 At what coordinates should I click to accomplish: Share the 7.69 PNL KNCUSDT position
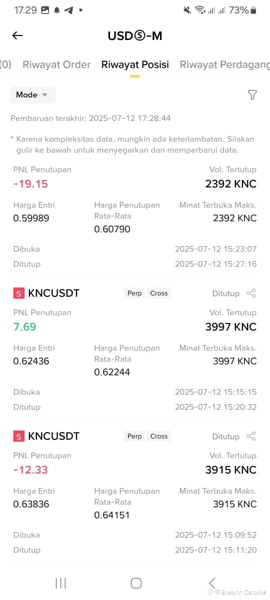point(251,293)
